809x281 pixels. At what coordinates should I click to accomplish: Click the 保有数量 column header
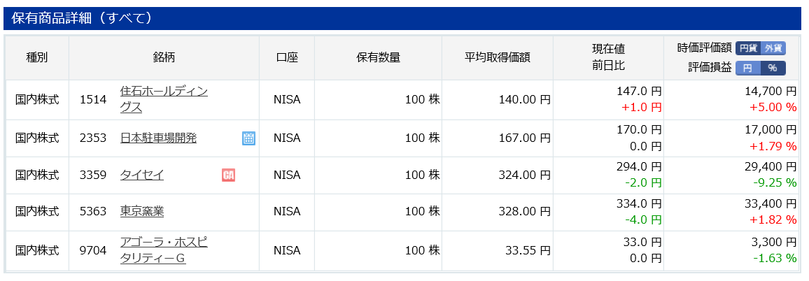(378, 58)
